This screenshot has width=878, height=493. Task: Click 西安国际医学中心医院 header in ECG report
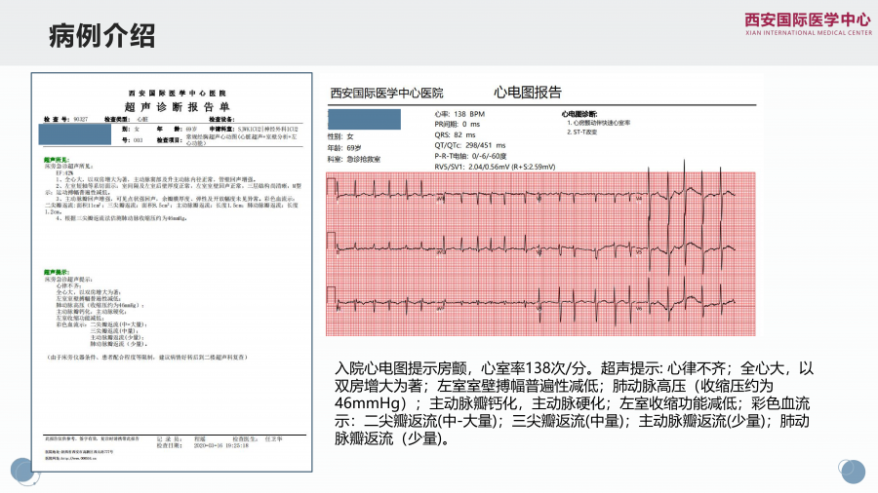tap(386, 94)
